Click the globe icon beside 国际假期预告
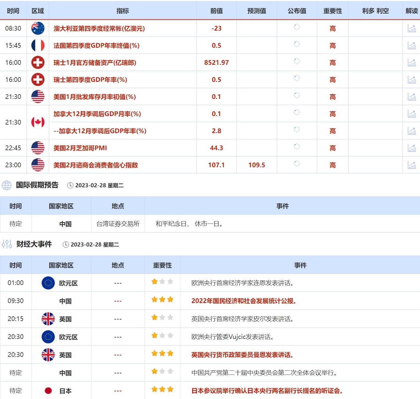 (6, 185)
